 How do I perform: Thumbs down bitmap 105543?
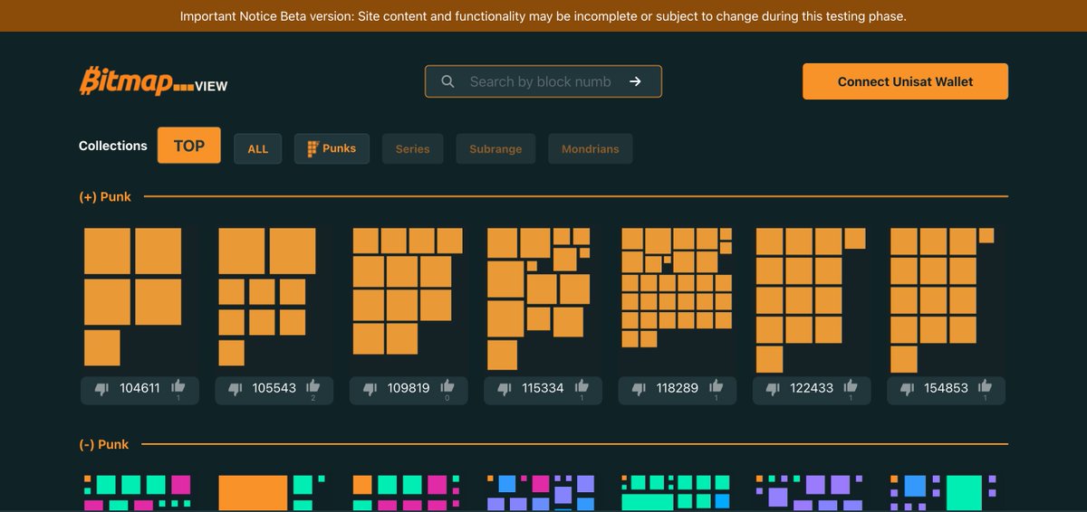[x=236, y=388]
